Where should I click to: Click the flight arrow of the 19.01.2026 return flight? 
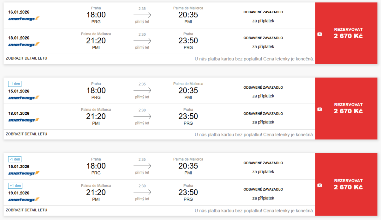(x=142, y=192)
